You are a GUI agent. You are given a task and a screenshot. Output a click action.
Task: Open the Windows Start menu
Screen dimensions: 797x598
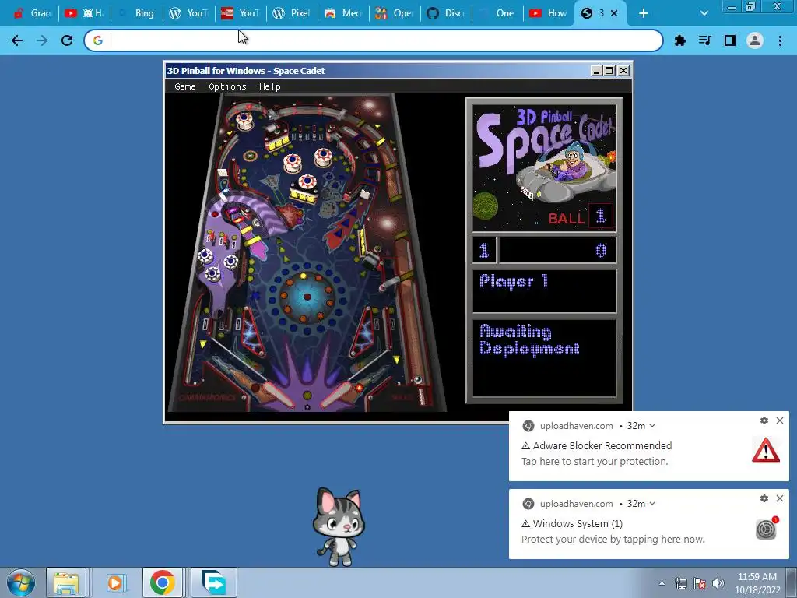(21, 582)
